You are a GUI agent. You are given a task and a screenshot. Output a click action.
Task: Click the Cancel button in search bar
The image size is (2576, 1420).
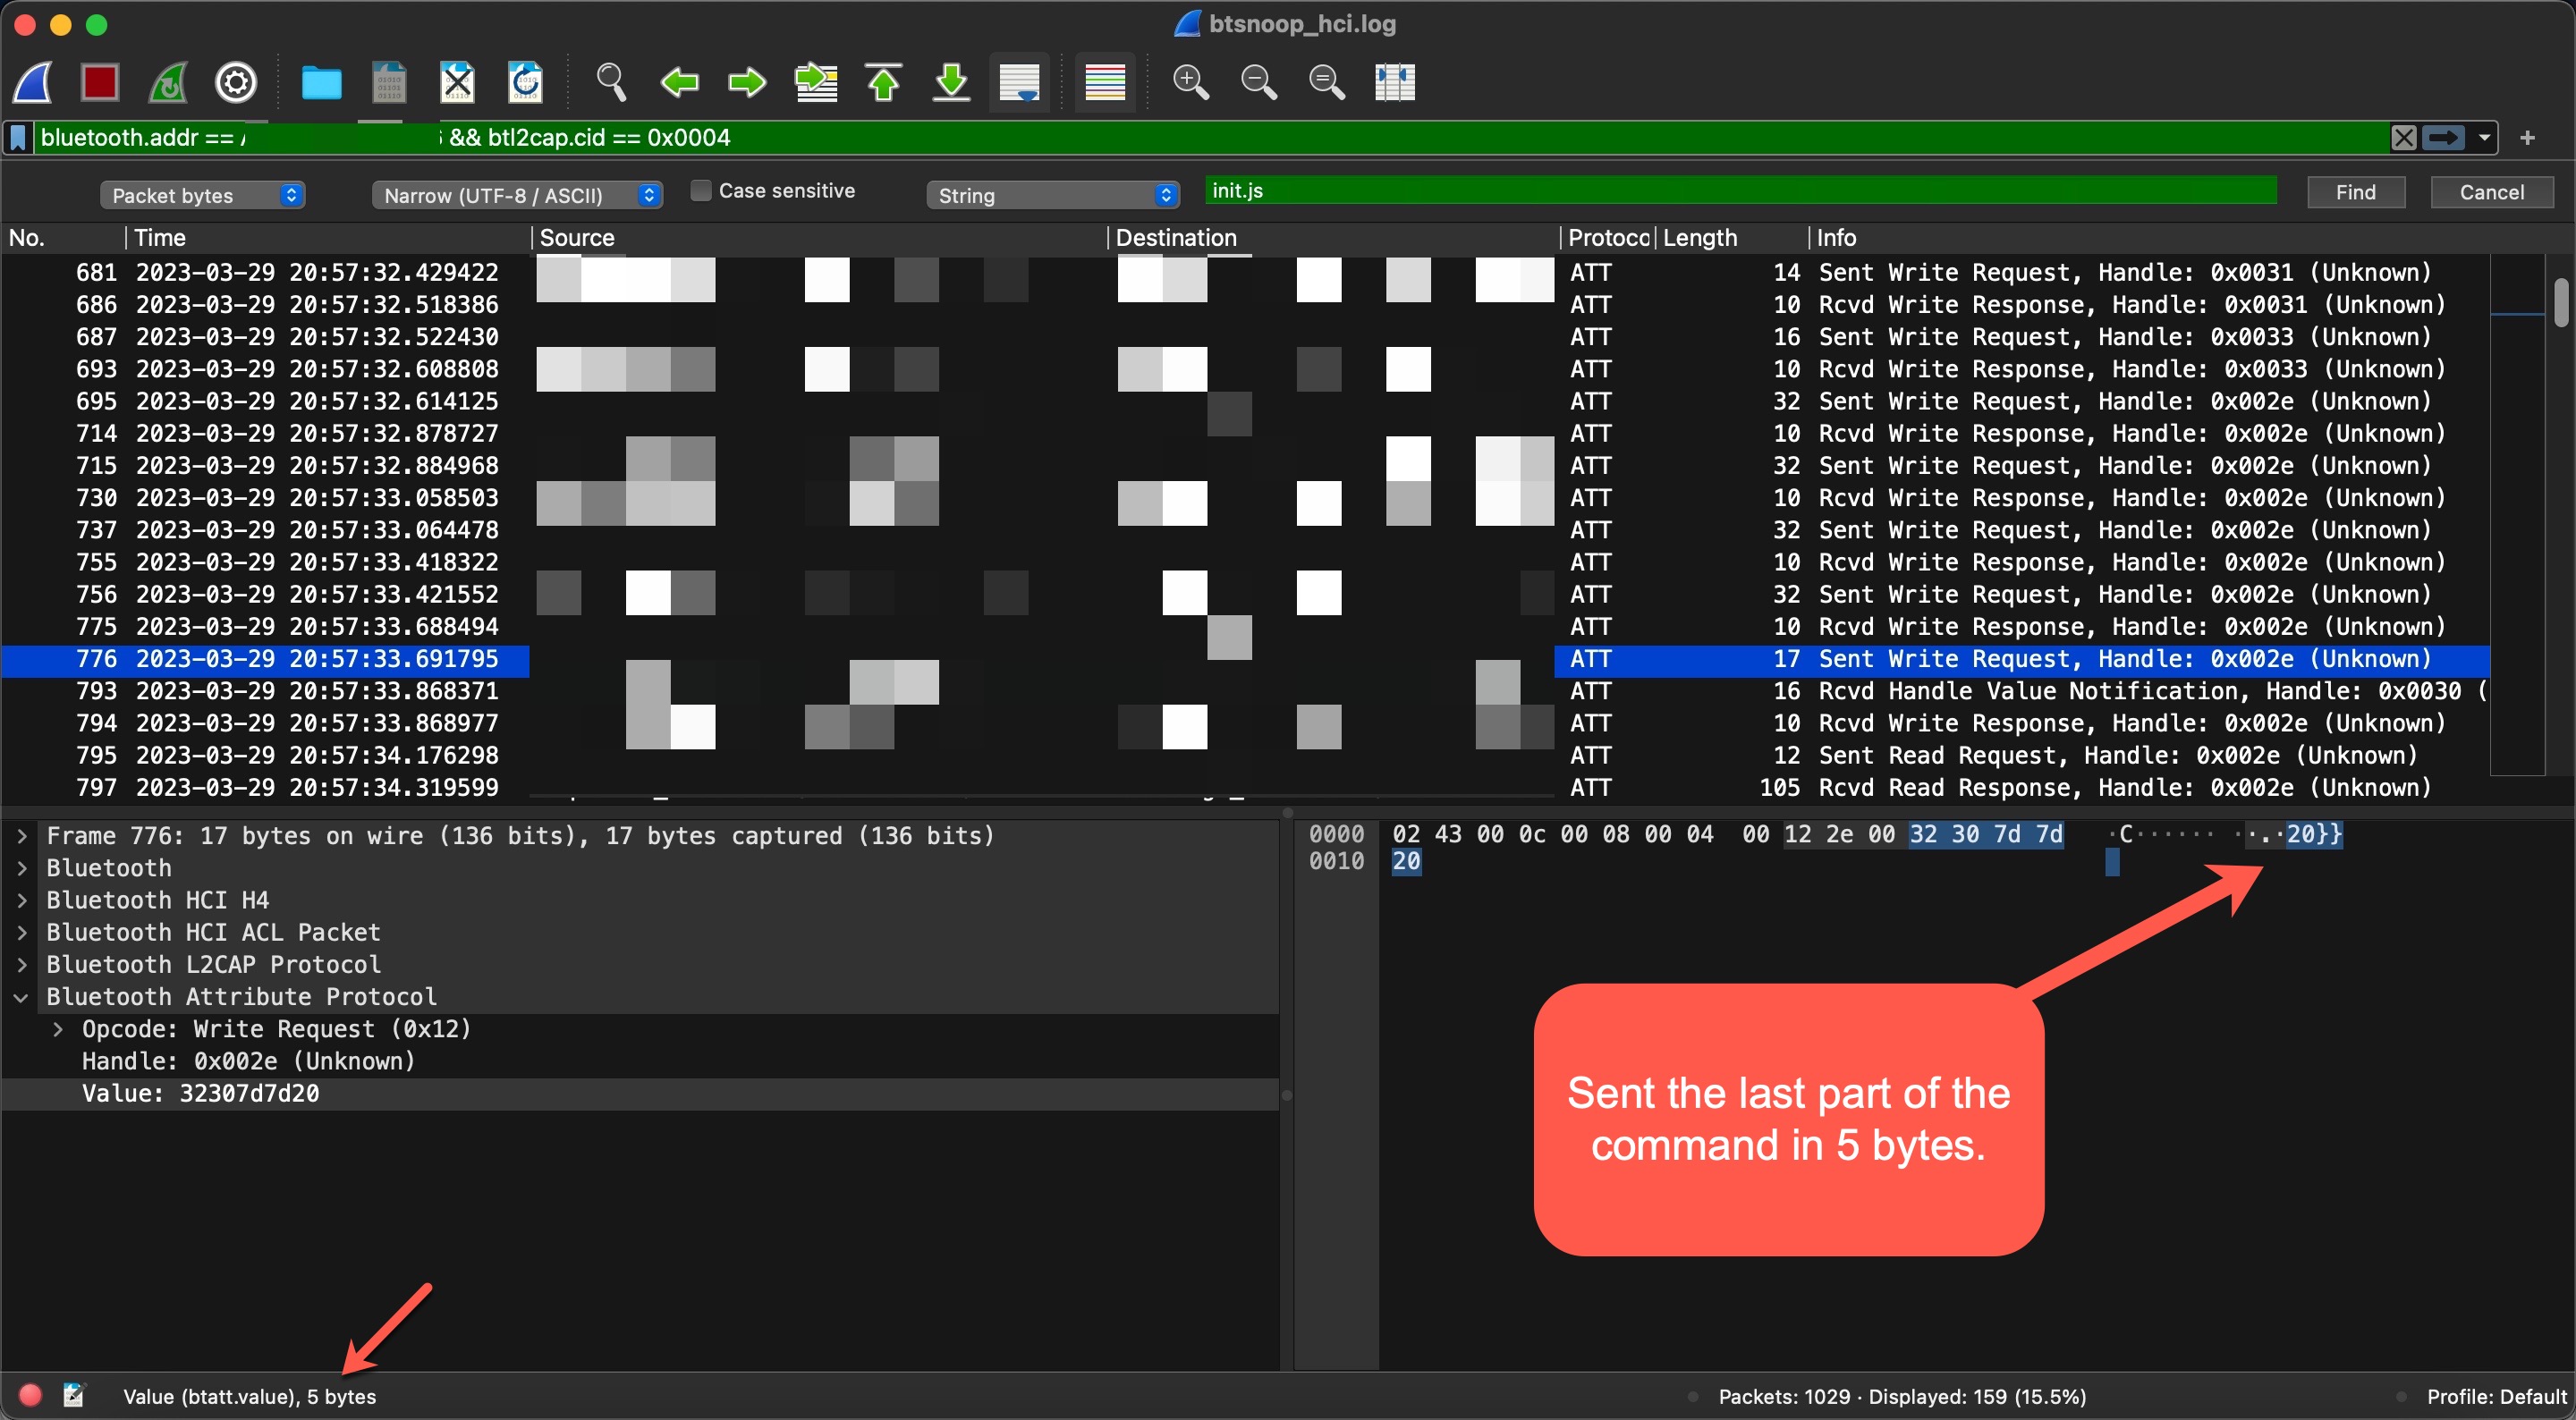[2490, 190]
